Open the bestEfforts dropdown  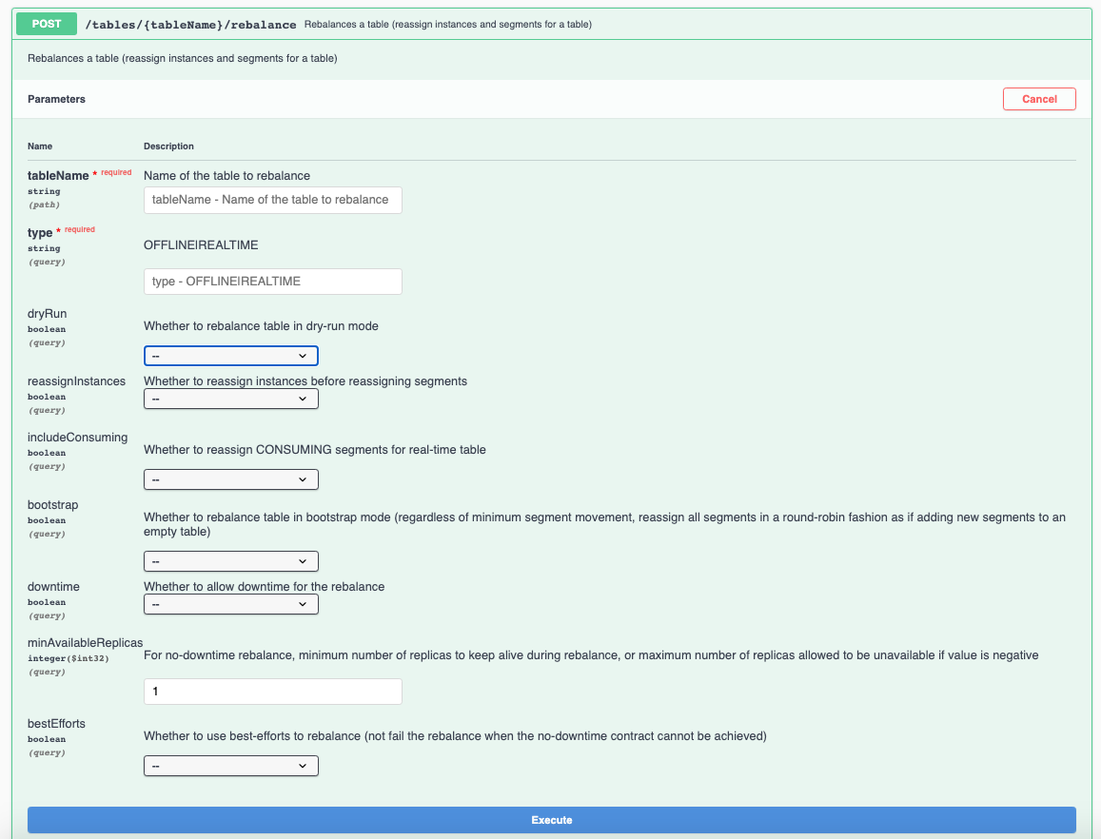tap(230, 766)
